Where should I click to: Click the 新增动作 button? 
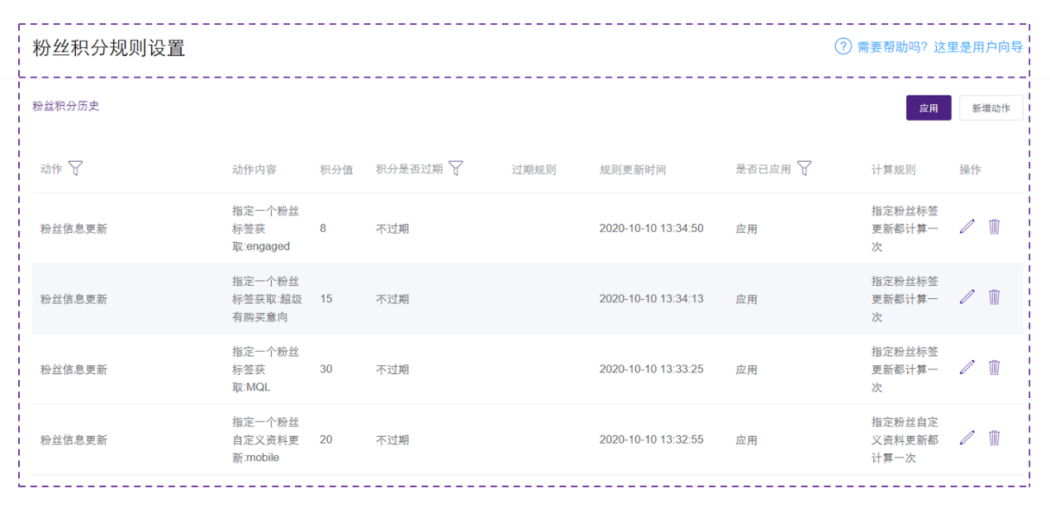tap(991, 107)
